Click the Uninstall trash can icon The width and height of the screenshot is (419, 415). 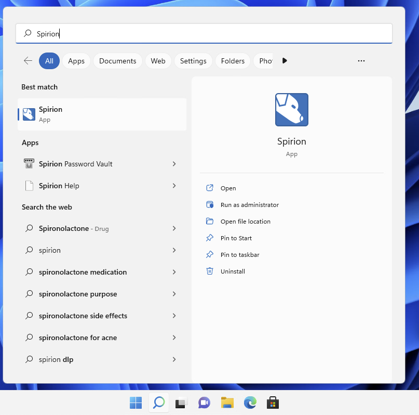click(x=210, y=271)
